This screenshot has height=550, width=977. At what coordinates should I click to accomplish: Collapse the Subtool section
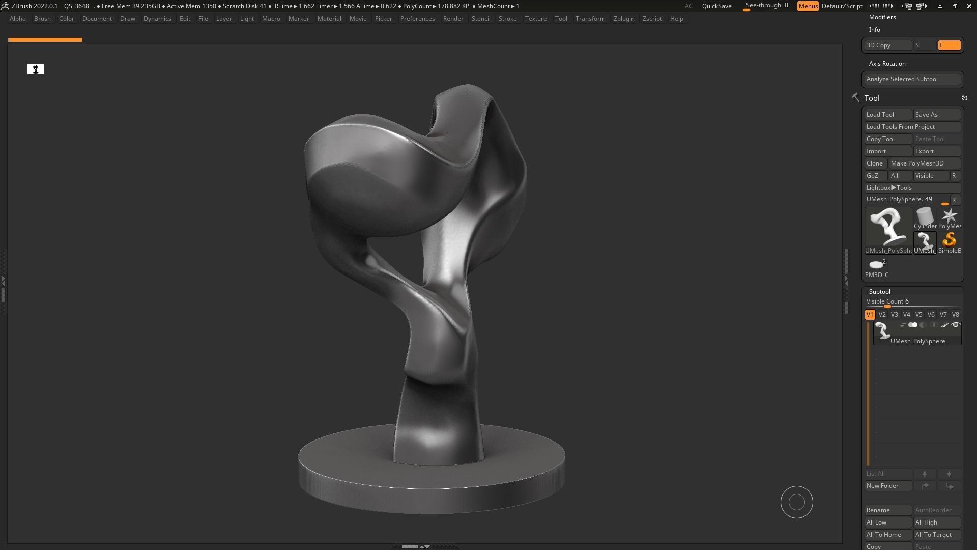click(880, 292)
